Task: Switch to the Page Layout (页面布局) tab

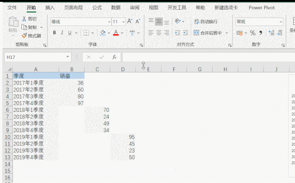Action: click(73, 7)
